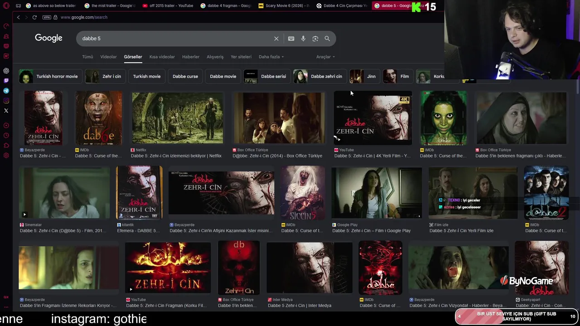Viewport: 580px width, 326px height.
Task: Open the on-screen keyboard icon
Action: pos(291,38)
